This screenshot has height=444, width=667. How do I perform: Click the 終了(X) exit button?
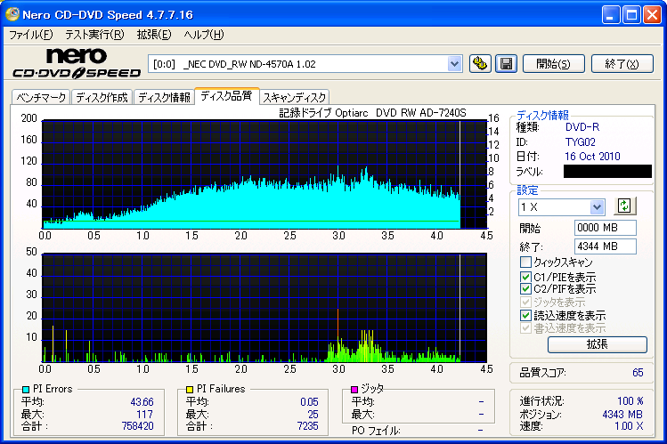[x=622, y=64]
